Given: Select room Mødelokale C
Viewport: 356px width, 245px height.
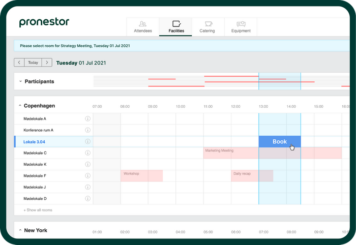Looking at the screenshot, I should (35, 153).
